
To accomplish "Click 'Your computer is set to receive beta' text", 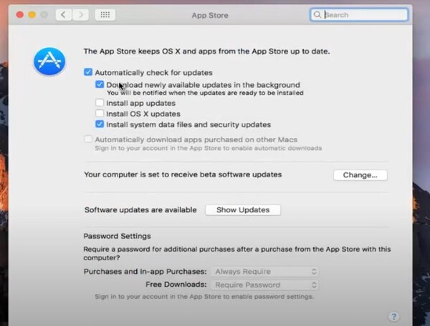I will pyautogui.click(x=183, y=174).
